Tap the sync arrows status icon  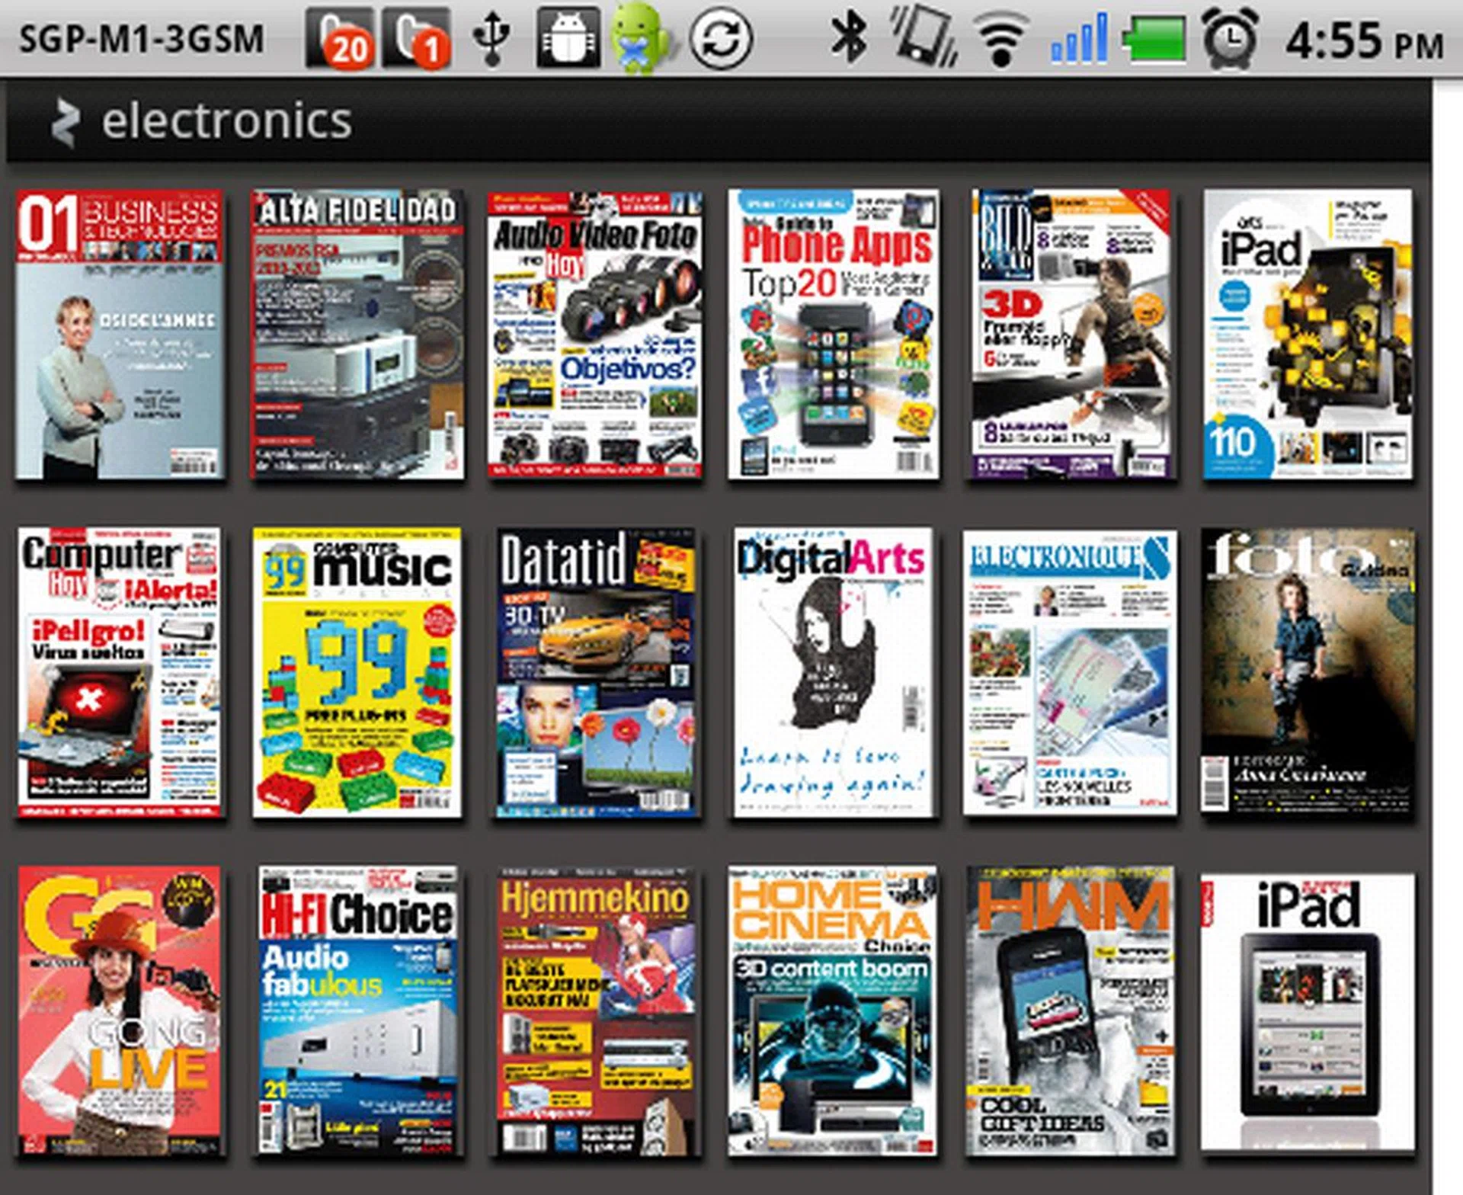[x=720, y=38]
